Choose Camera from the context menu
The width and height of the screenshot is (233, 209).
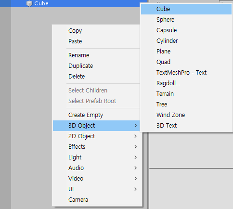(x=97, y=200)
